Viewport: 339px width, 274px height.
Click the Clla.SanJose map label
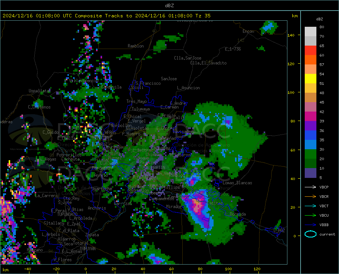click(188, 58)
